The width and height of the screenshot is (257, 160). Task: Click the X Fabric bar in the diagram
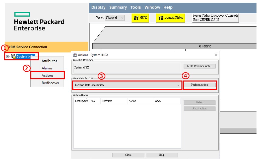(x=174, y=46)
